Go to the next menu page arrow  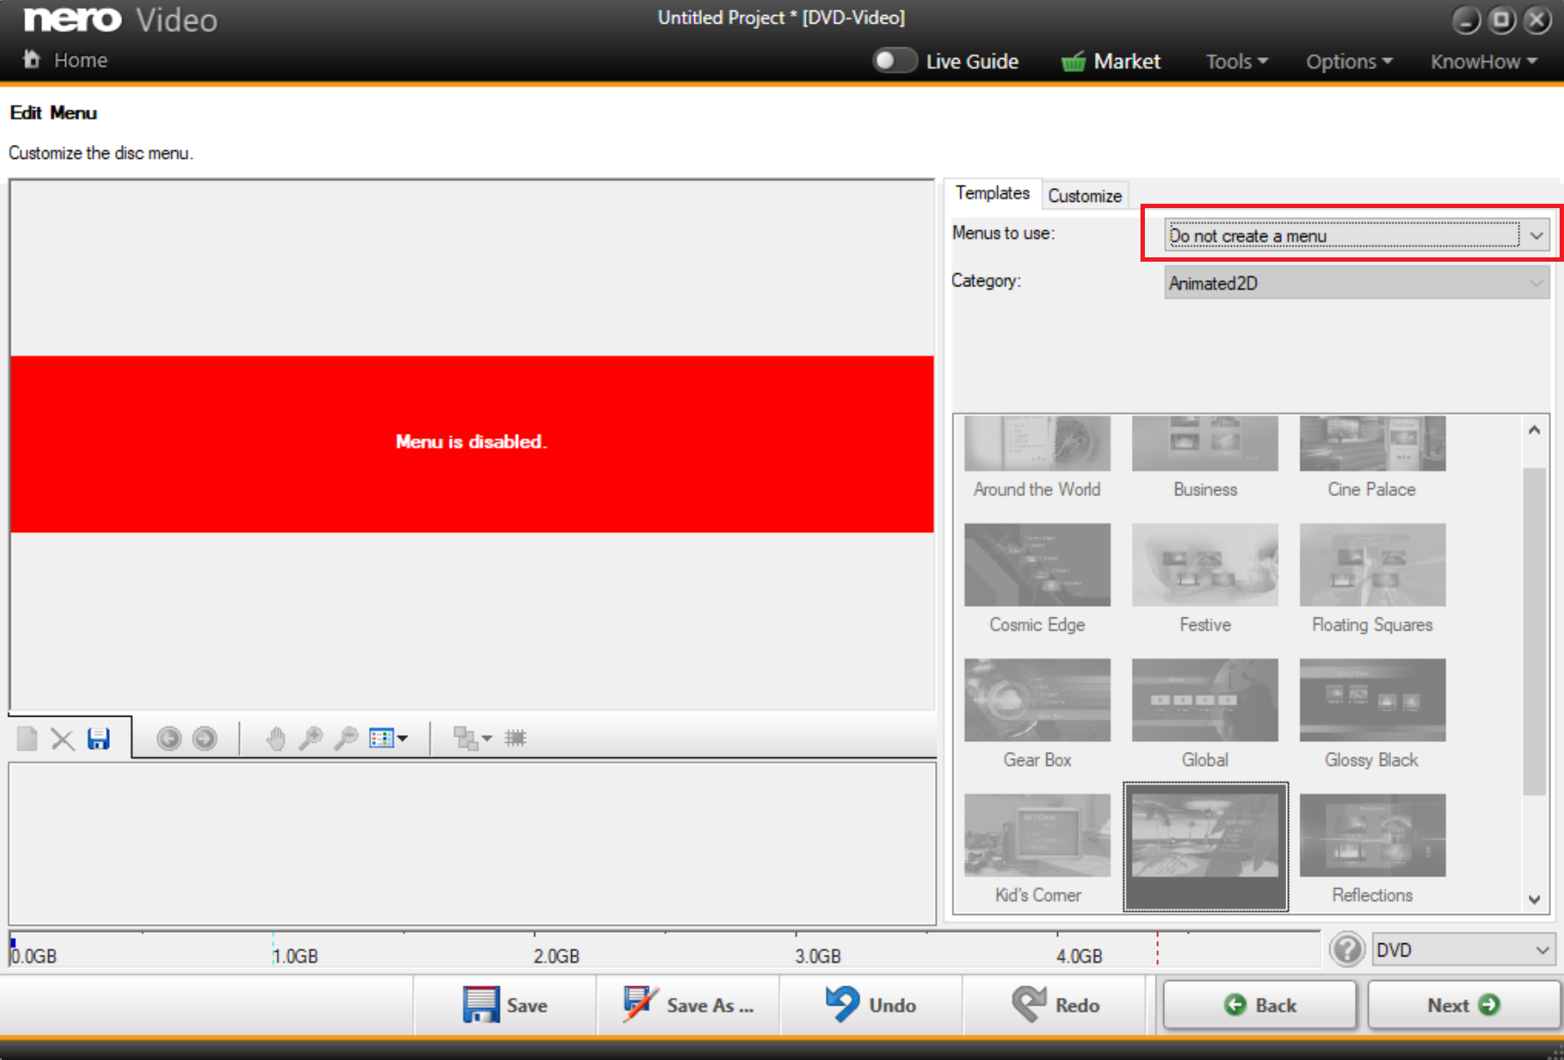(x=205, y=739)
